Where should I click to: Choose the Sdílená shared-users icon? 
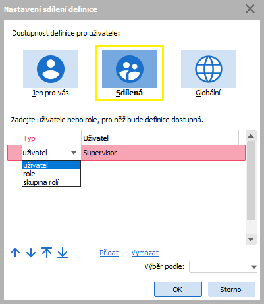(x=130, y=69)
